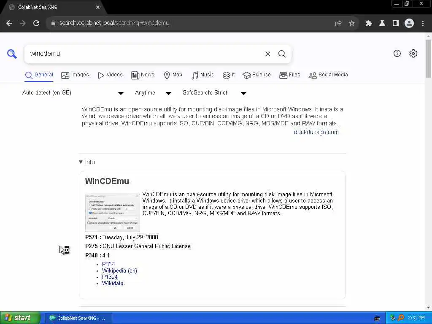Close the CollabNet SearXNG tab

98,7
